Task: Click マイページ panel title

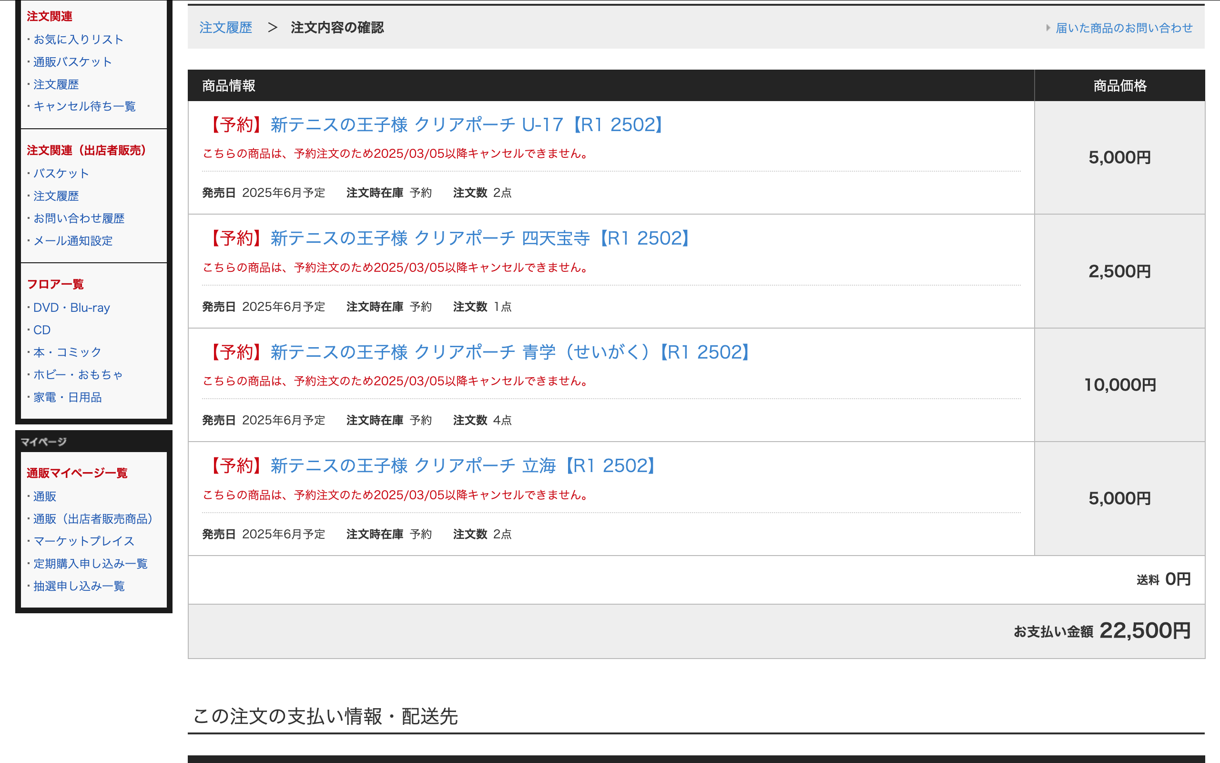Action: pos(43,442)
